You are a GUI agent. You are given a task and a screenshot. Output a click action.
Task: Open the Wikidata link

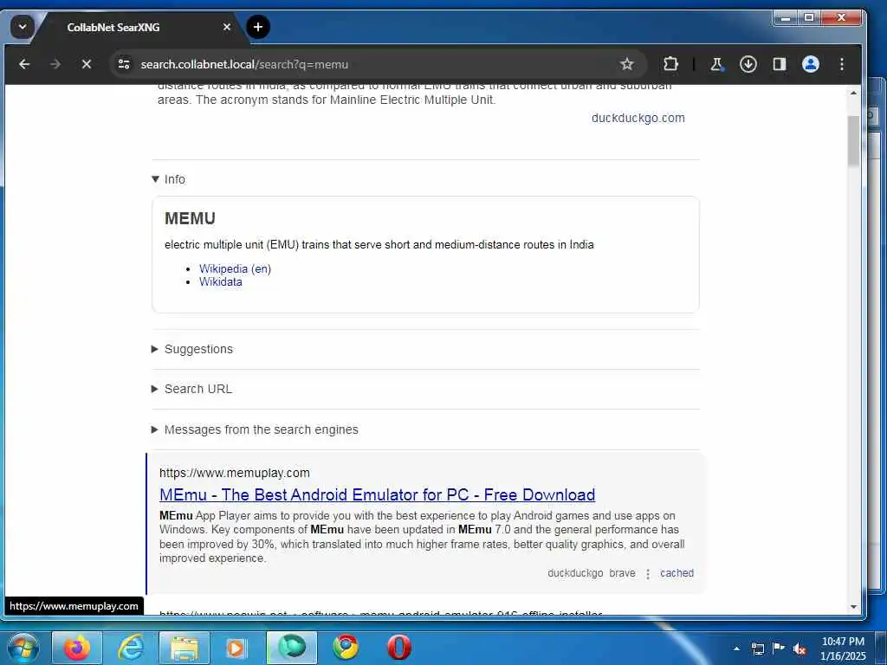tap(221, 282)
